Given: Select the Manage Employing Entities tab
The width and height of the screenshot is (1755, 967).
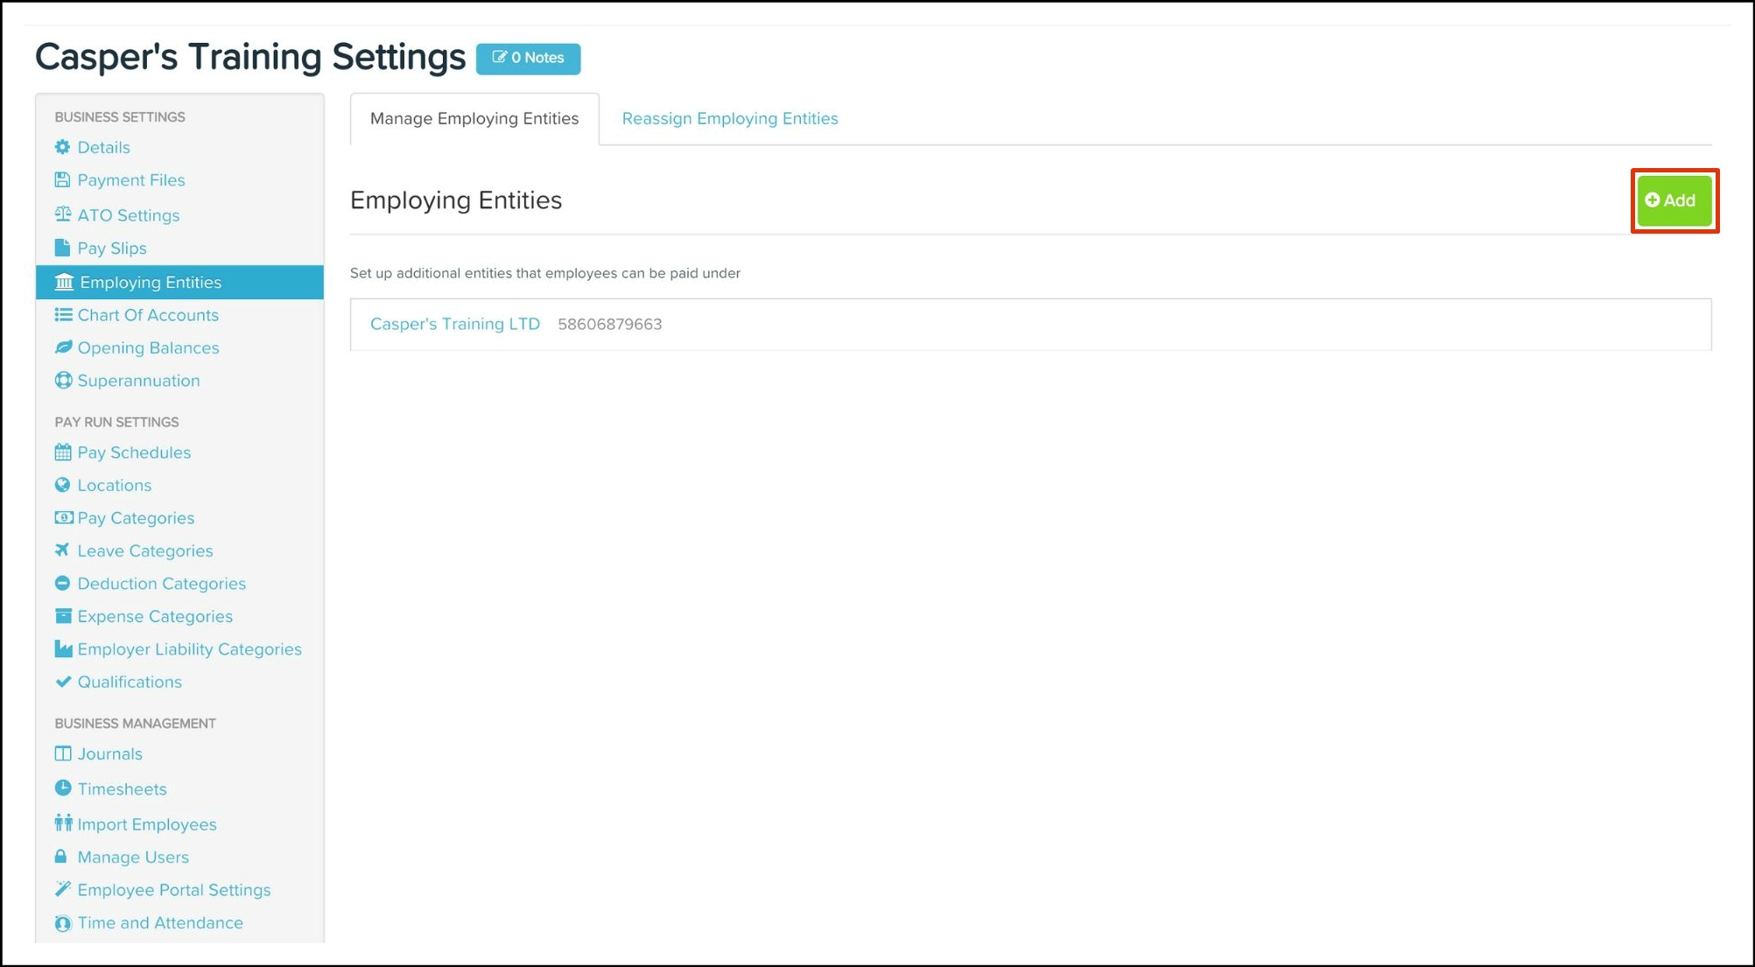Looking at the screenshot, I should point(474,118).
